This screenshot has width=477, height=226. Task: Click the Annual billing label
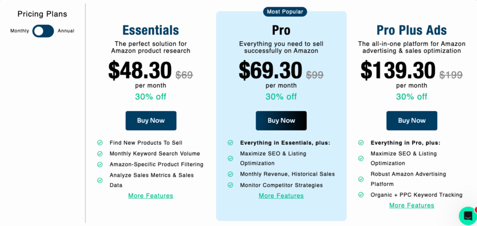(66, 31)
